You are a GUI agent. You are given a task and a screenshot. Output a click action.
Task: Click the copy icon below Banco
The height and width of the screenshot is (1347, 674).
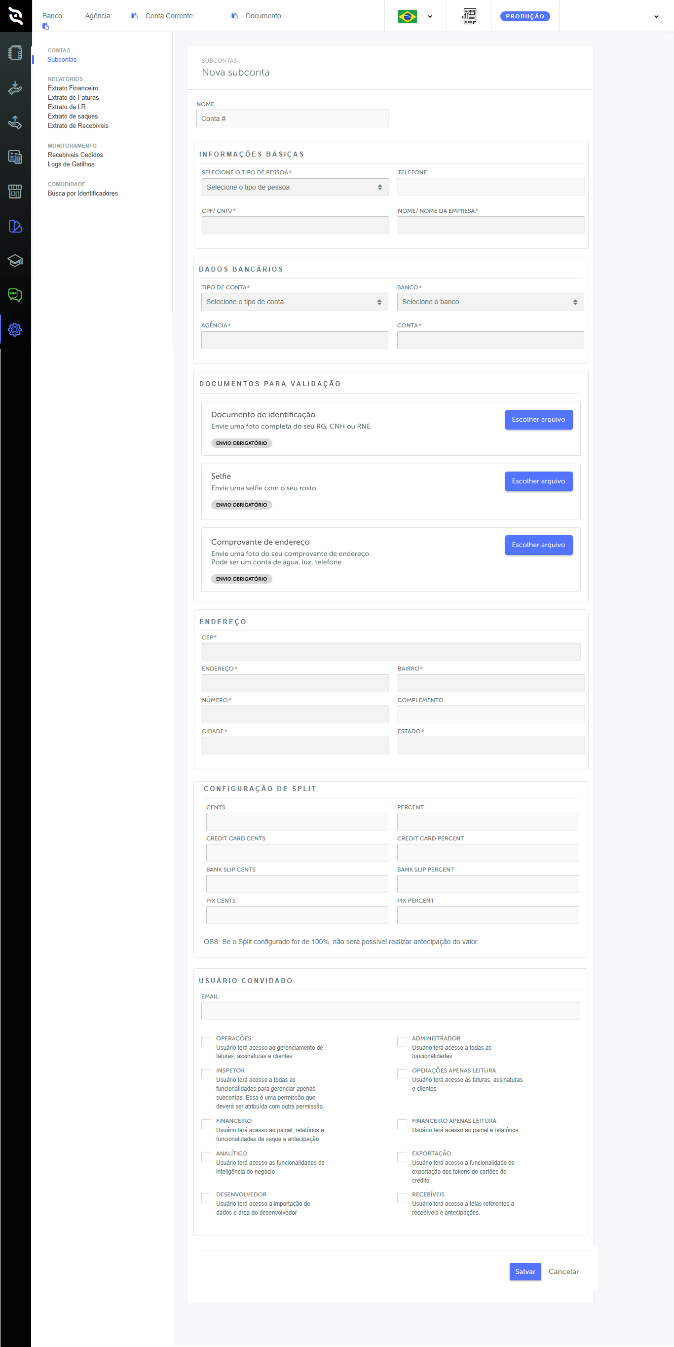(45, 26)
